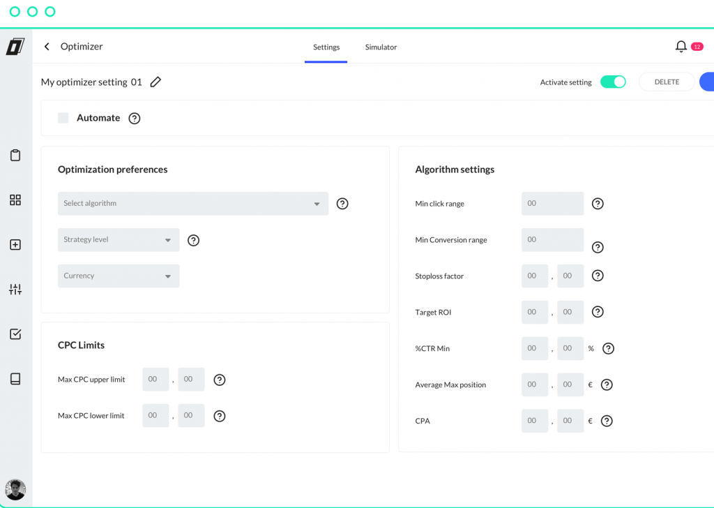Switch to the Simulator tab

click(381, 47)
